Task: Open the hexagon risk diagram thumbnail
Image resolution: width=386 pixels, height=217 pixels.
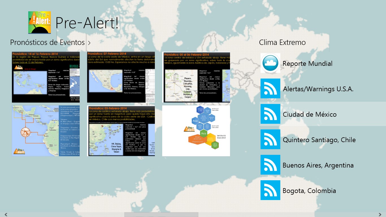Action: [x=196, y=131]
